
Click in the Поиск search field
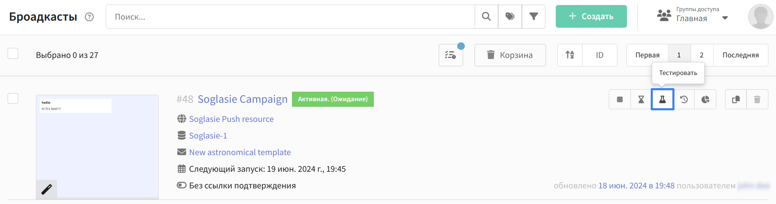click(x=289, y=17)
